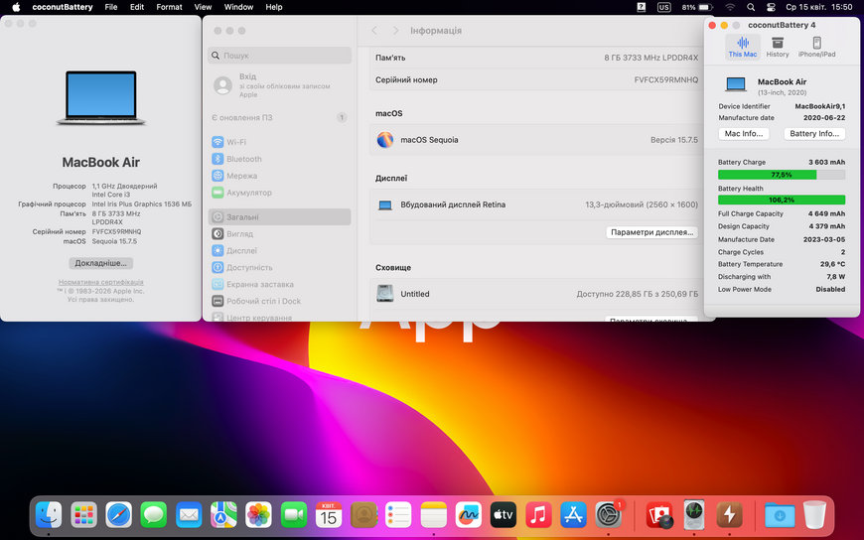This screenshot has height=540, width=864.
Task: Select Загальні in Settings sidebar
Action: pyautogui.click(x=279, y=217)
